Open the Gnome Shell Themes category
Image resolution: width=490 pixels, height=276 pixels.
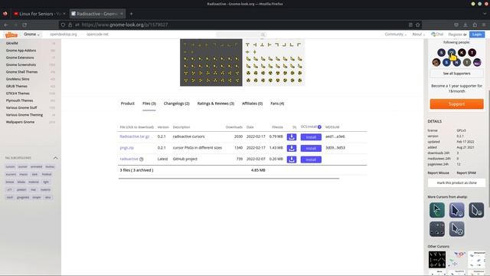tap(22, 72)
